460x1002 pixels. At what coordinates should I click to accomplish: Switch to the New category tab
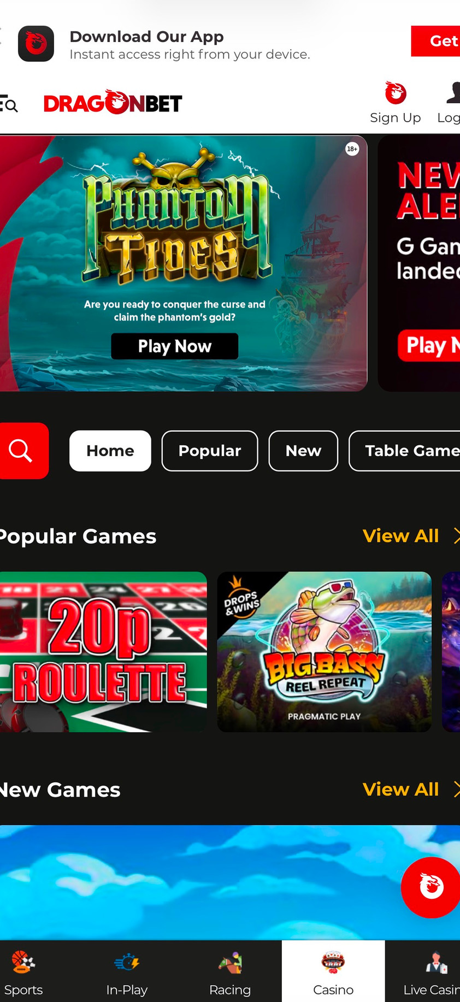(303, 451)
